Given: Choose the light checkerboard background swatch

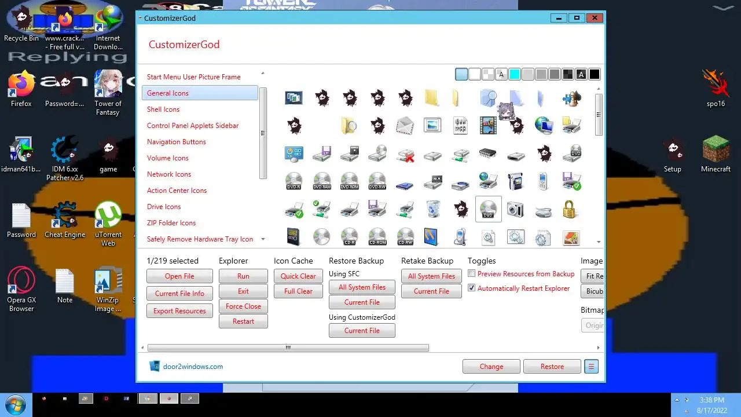Looking at the screenshot, I should pos(488,74).
